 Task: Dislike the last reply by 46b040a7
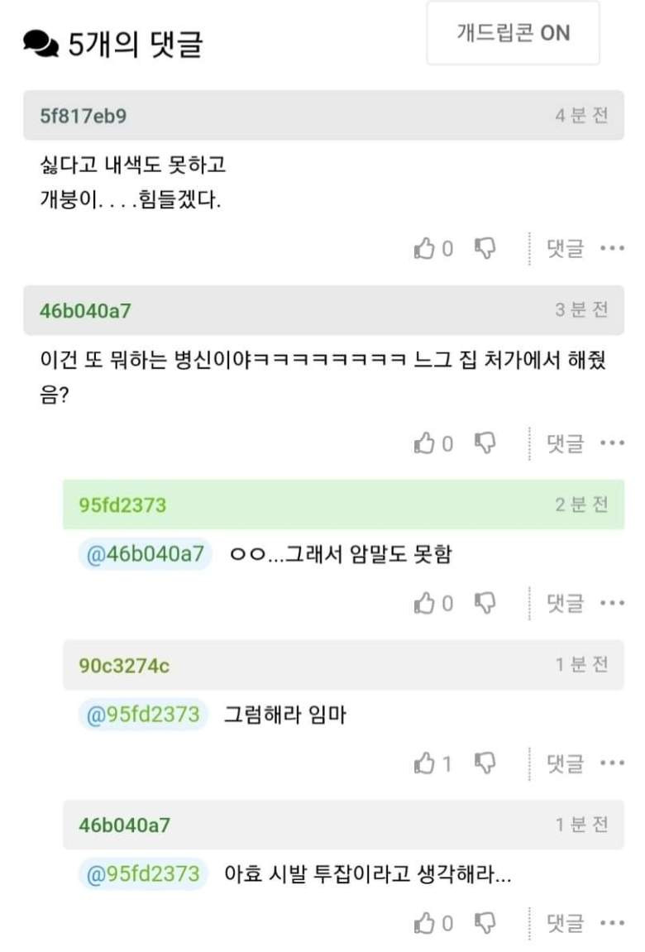(x=485, y=922)
